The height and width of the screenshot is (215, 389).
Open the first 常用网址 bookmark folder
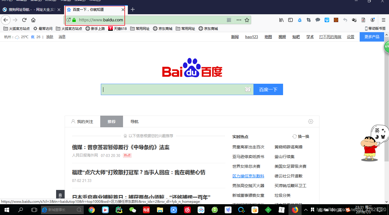click(140, 28)
